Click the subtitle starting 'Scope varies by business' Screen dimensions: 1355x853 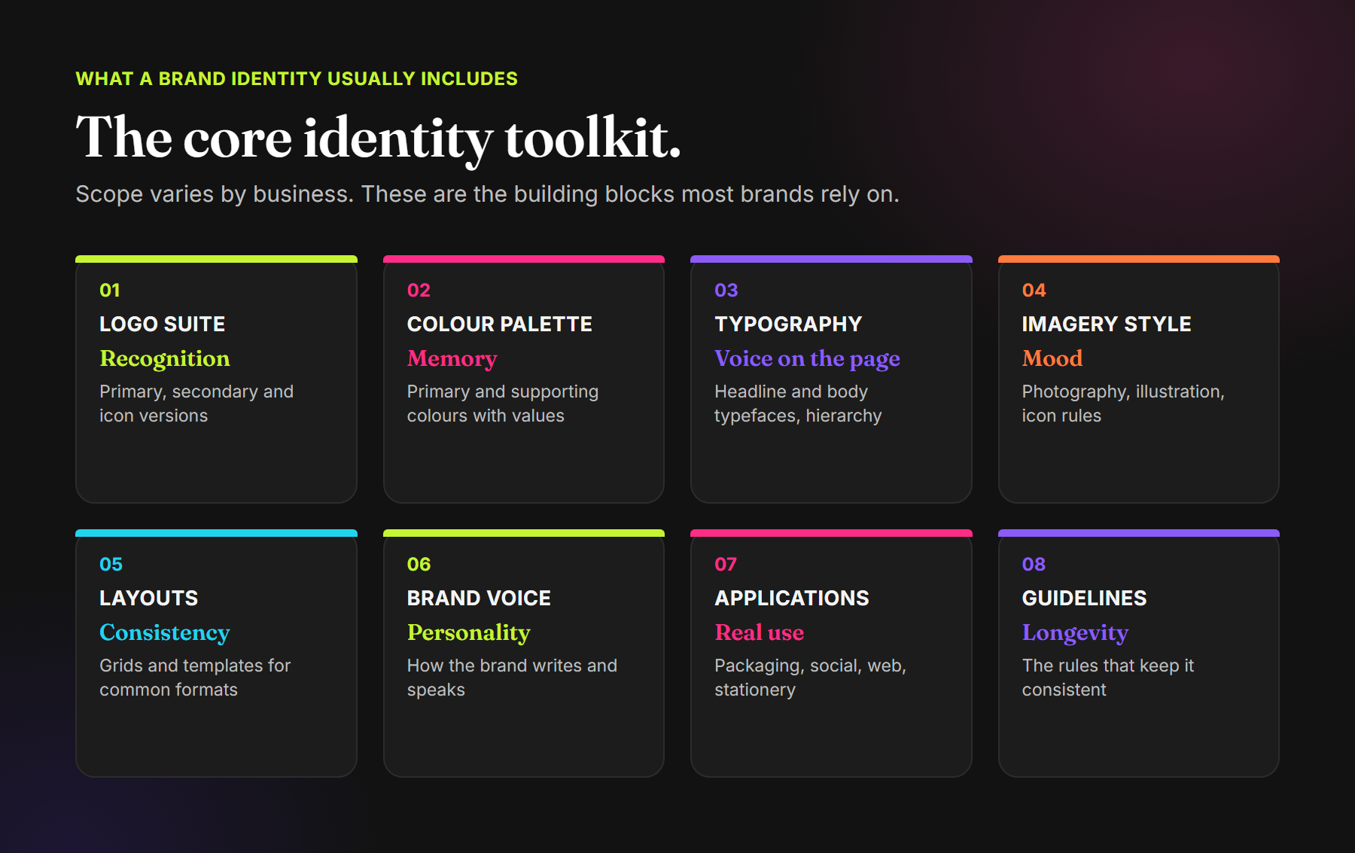(x=488, y=194)
